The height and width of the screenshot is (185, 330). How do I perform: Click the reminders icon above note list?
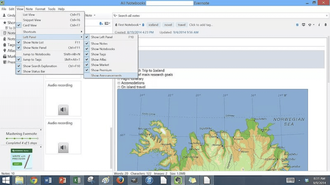coord(101,24)
